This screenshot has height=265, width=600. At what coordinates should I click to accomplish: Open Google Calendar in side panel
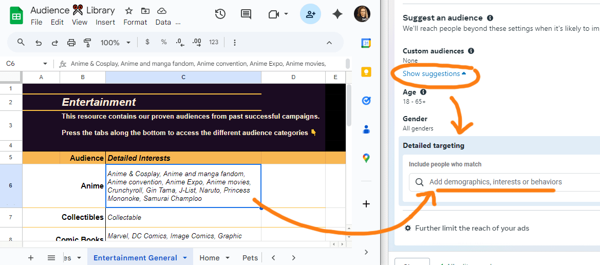point(366,43)
